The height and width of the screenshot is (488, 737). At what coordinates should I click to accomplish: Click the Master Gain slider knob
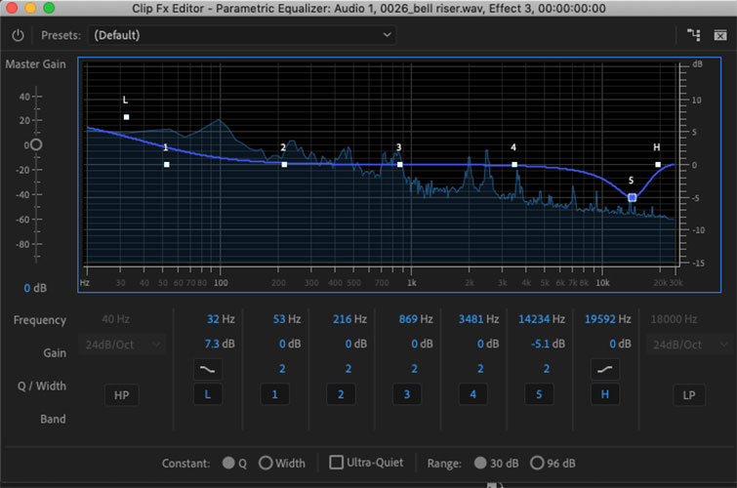[x=36, y=144]
